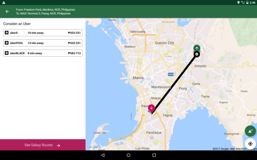Tap the battery icon in status bar
This screenshot has height=160, width=257.
pyautogui.click(x=247, y=2)
